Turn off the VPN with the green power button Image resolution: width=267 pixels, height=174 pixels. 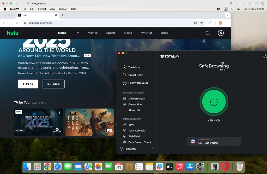(x=214, y=102)
